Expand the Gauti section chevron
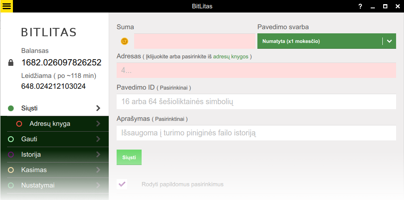 click(98, 139)
